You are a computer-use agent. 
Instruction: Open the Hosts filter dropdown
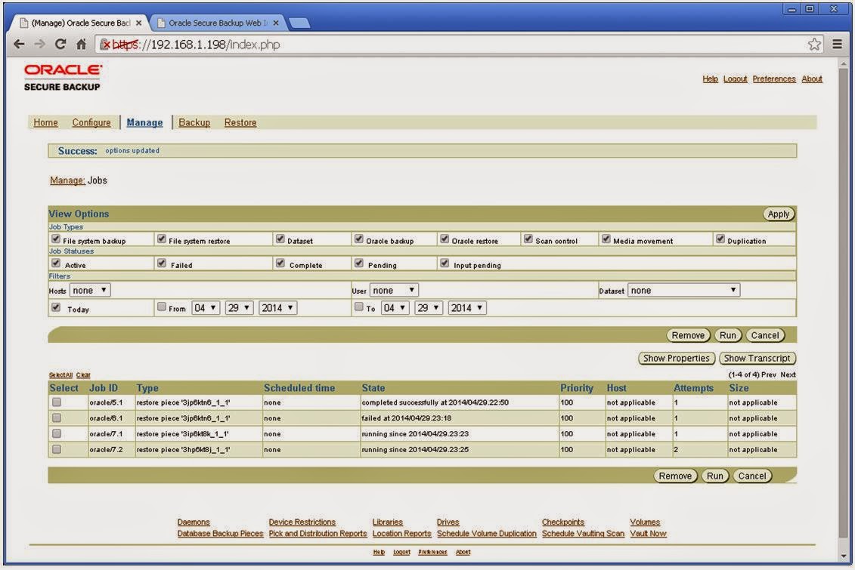pyautogui.click(x=90, y=290)
